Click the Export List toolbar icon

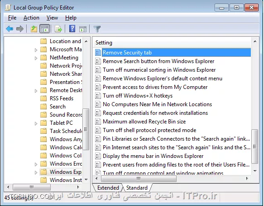[x=58, y=29]
